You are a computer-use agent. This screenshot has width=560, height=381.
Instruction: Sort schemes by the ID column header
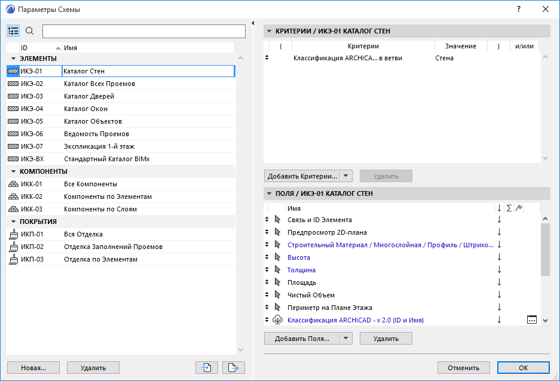[x=41, y=48]
